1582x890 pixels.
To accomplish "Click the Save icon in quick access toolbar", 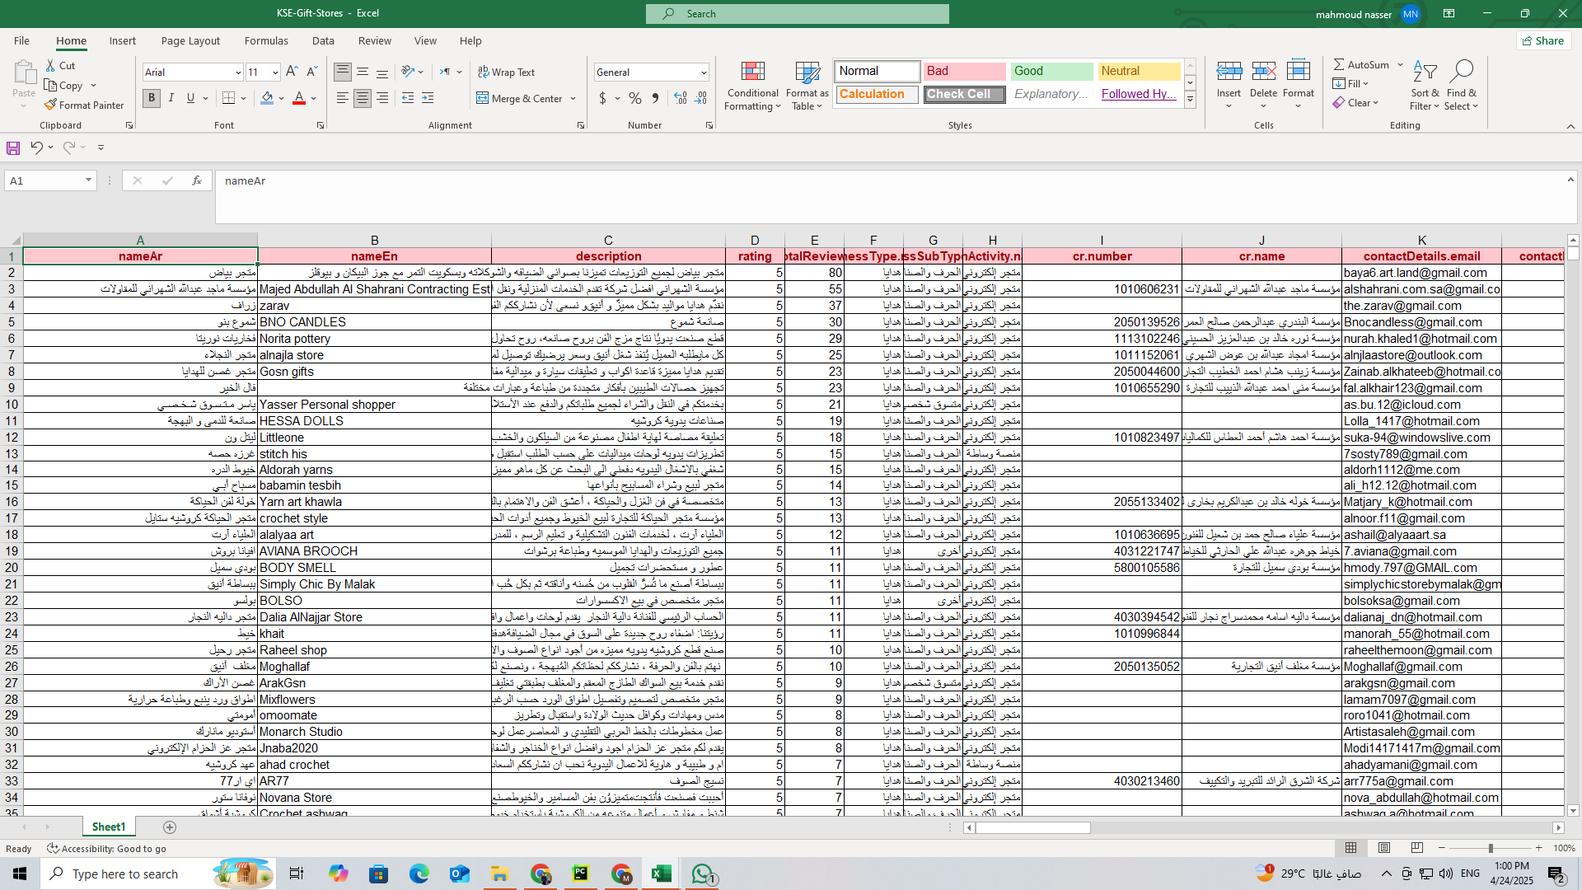I will pos(13,148).
